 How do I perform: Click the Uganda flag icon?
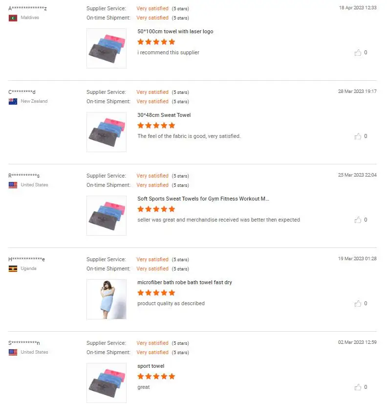(13, 269)
